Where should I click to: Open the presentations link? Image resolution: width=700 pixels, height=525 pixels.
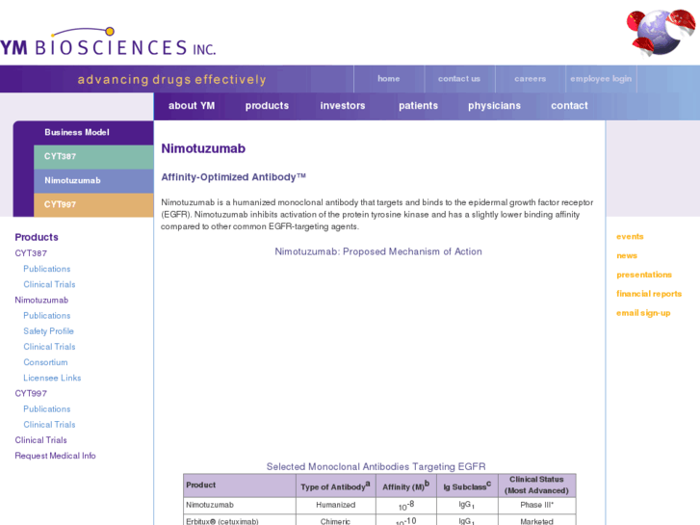coord(644,275)
